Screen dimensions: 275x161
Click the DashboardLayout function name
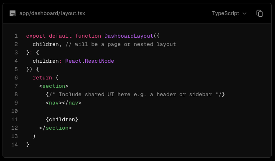[129, 36]
